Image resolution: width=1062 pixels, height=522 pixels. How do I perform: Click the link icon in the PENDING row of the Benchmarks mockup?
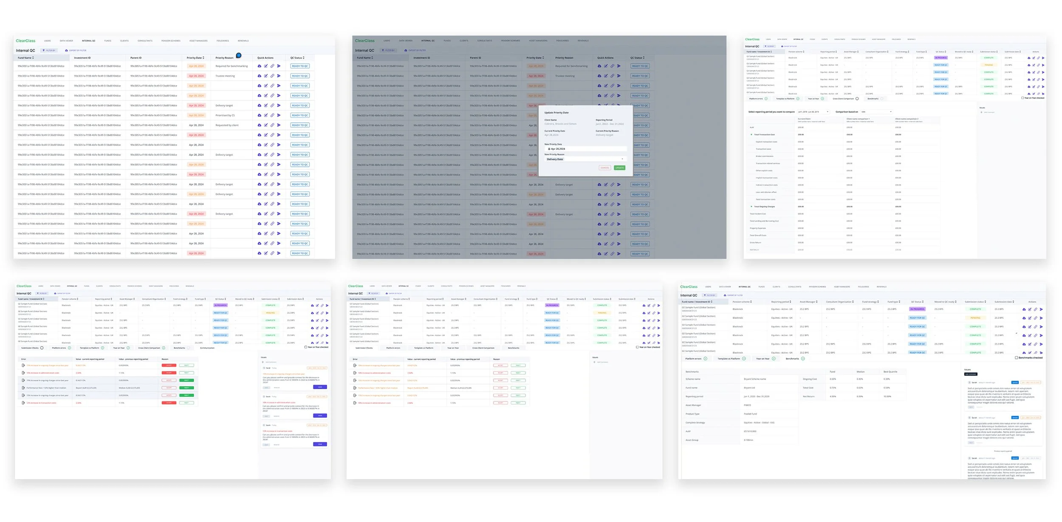click(1036, 318)
